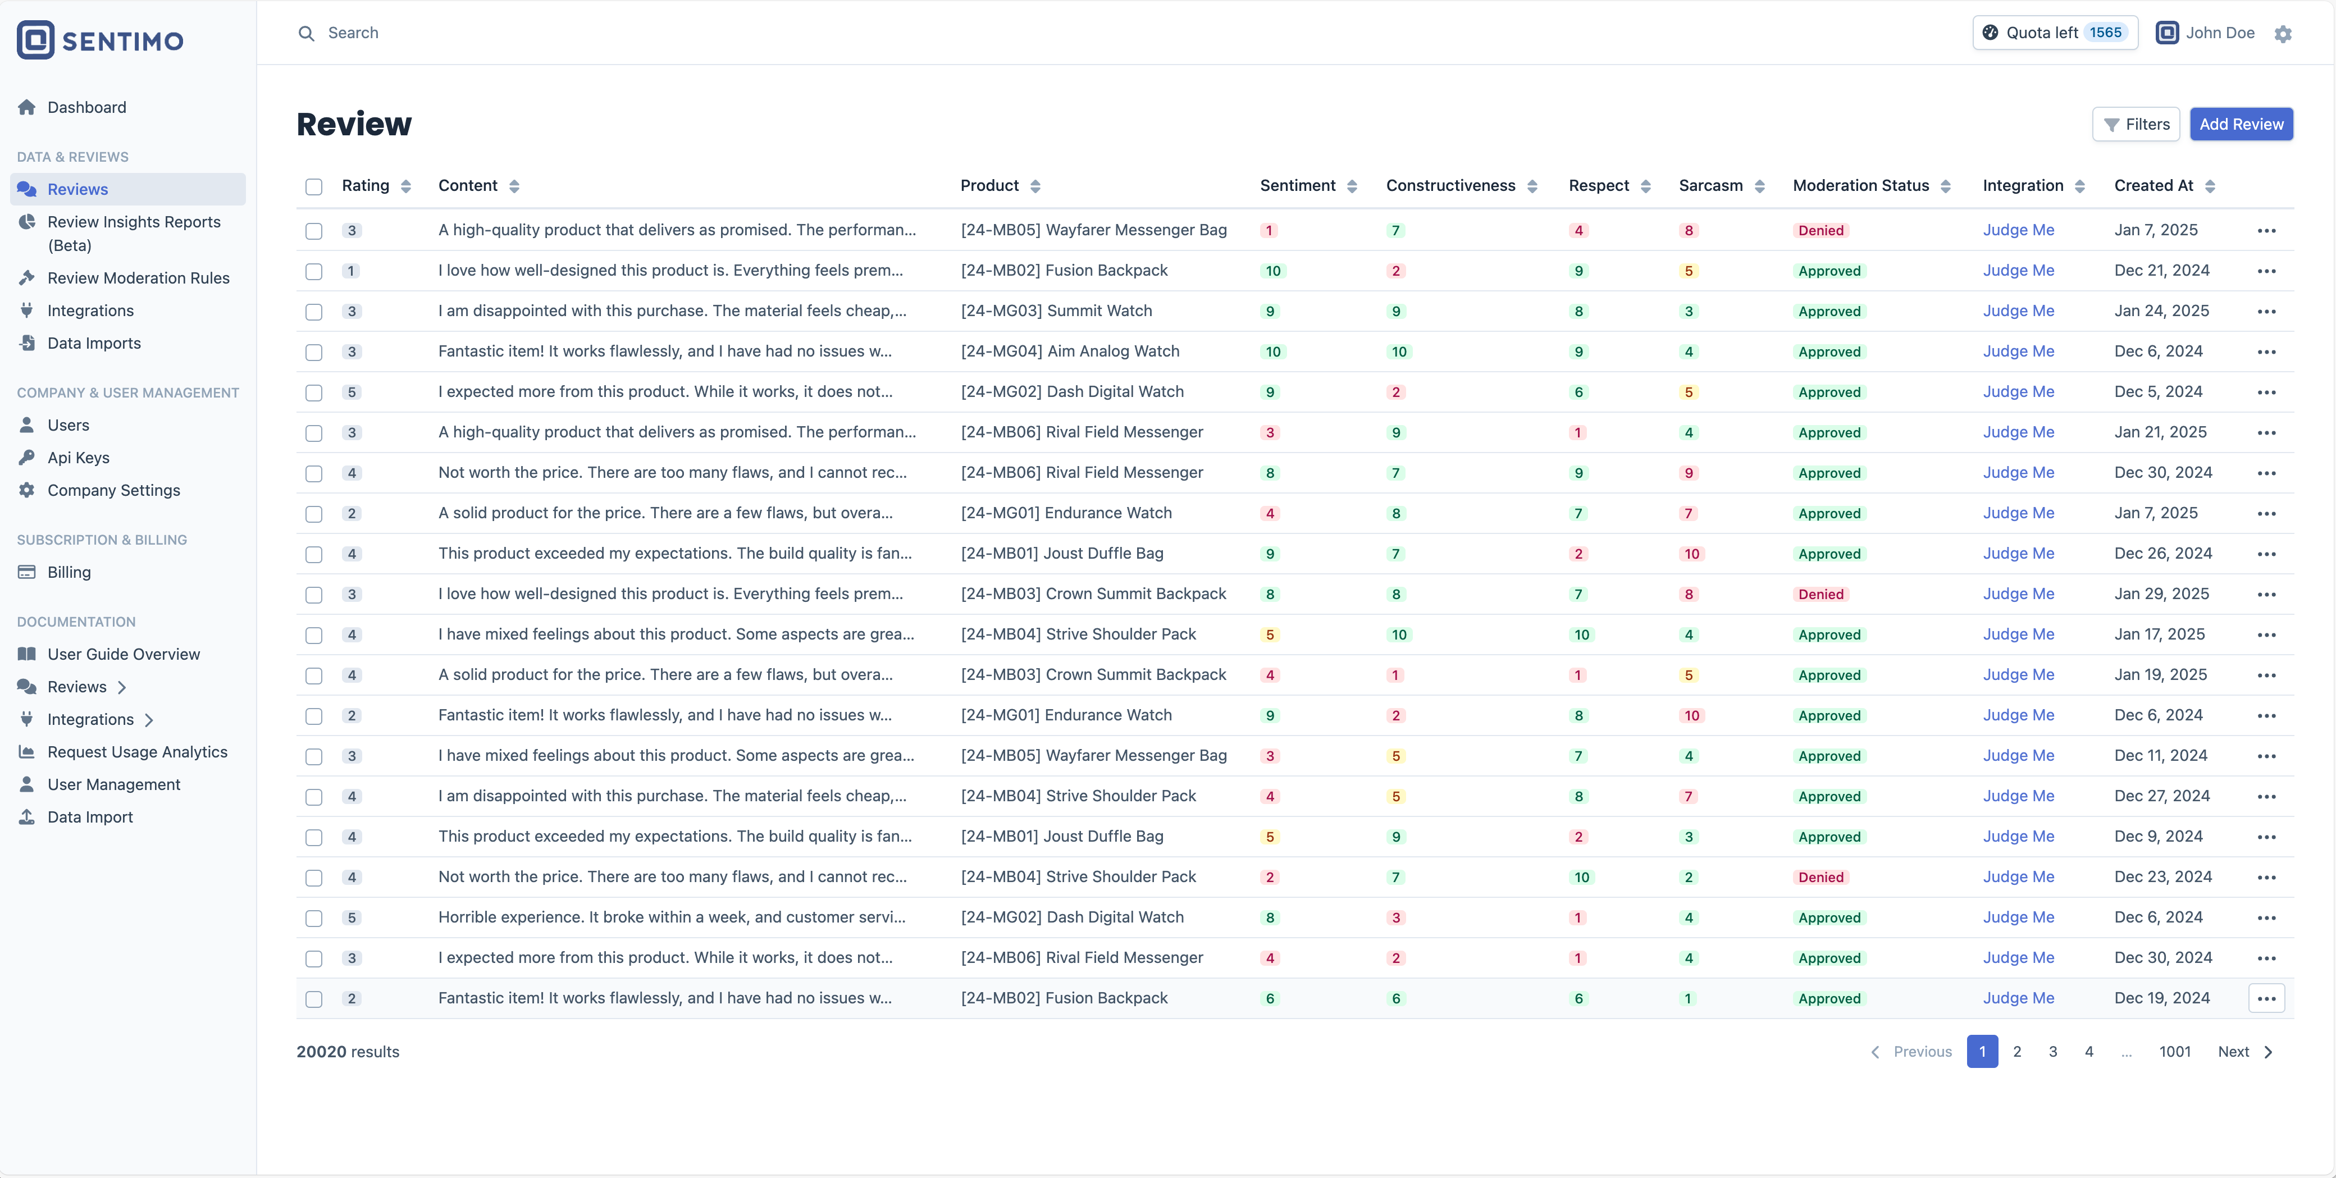Click the search magnifier icon
The image size is (2336, 1178).
(x=307, y=33)
